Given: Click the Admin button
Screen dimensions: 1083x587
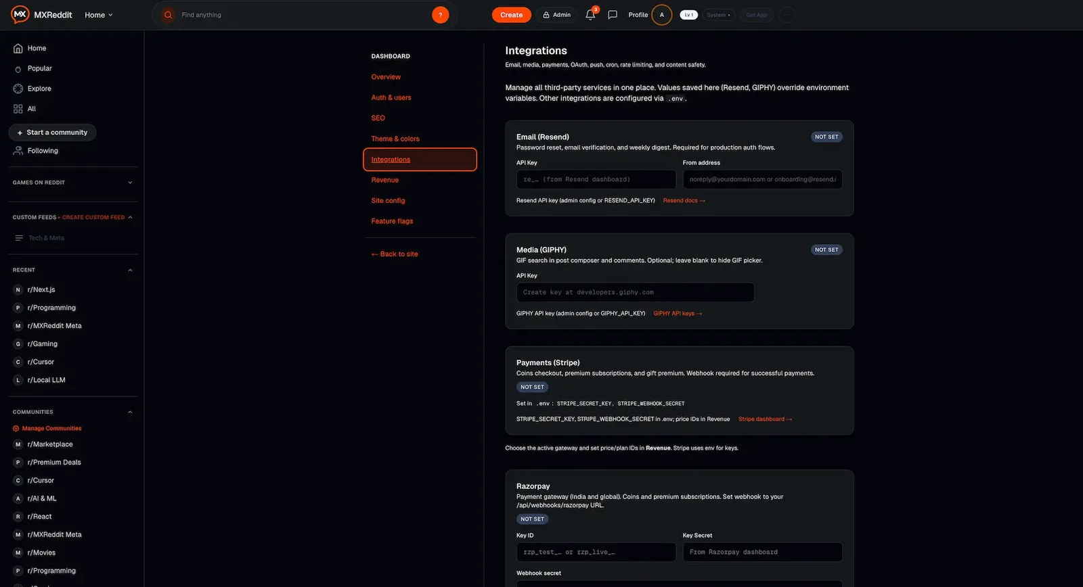Looking at the screenshot, I should (556, 15).
